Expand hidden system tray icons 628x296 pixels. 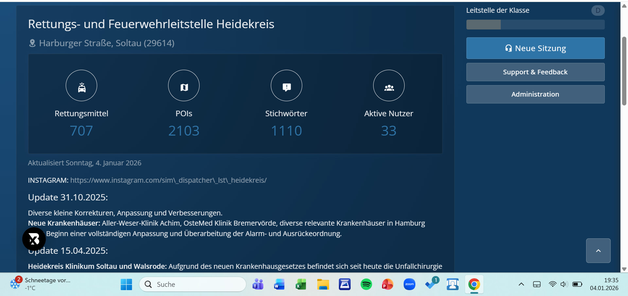(x=521, y=284)
